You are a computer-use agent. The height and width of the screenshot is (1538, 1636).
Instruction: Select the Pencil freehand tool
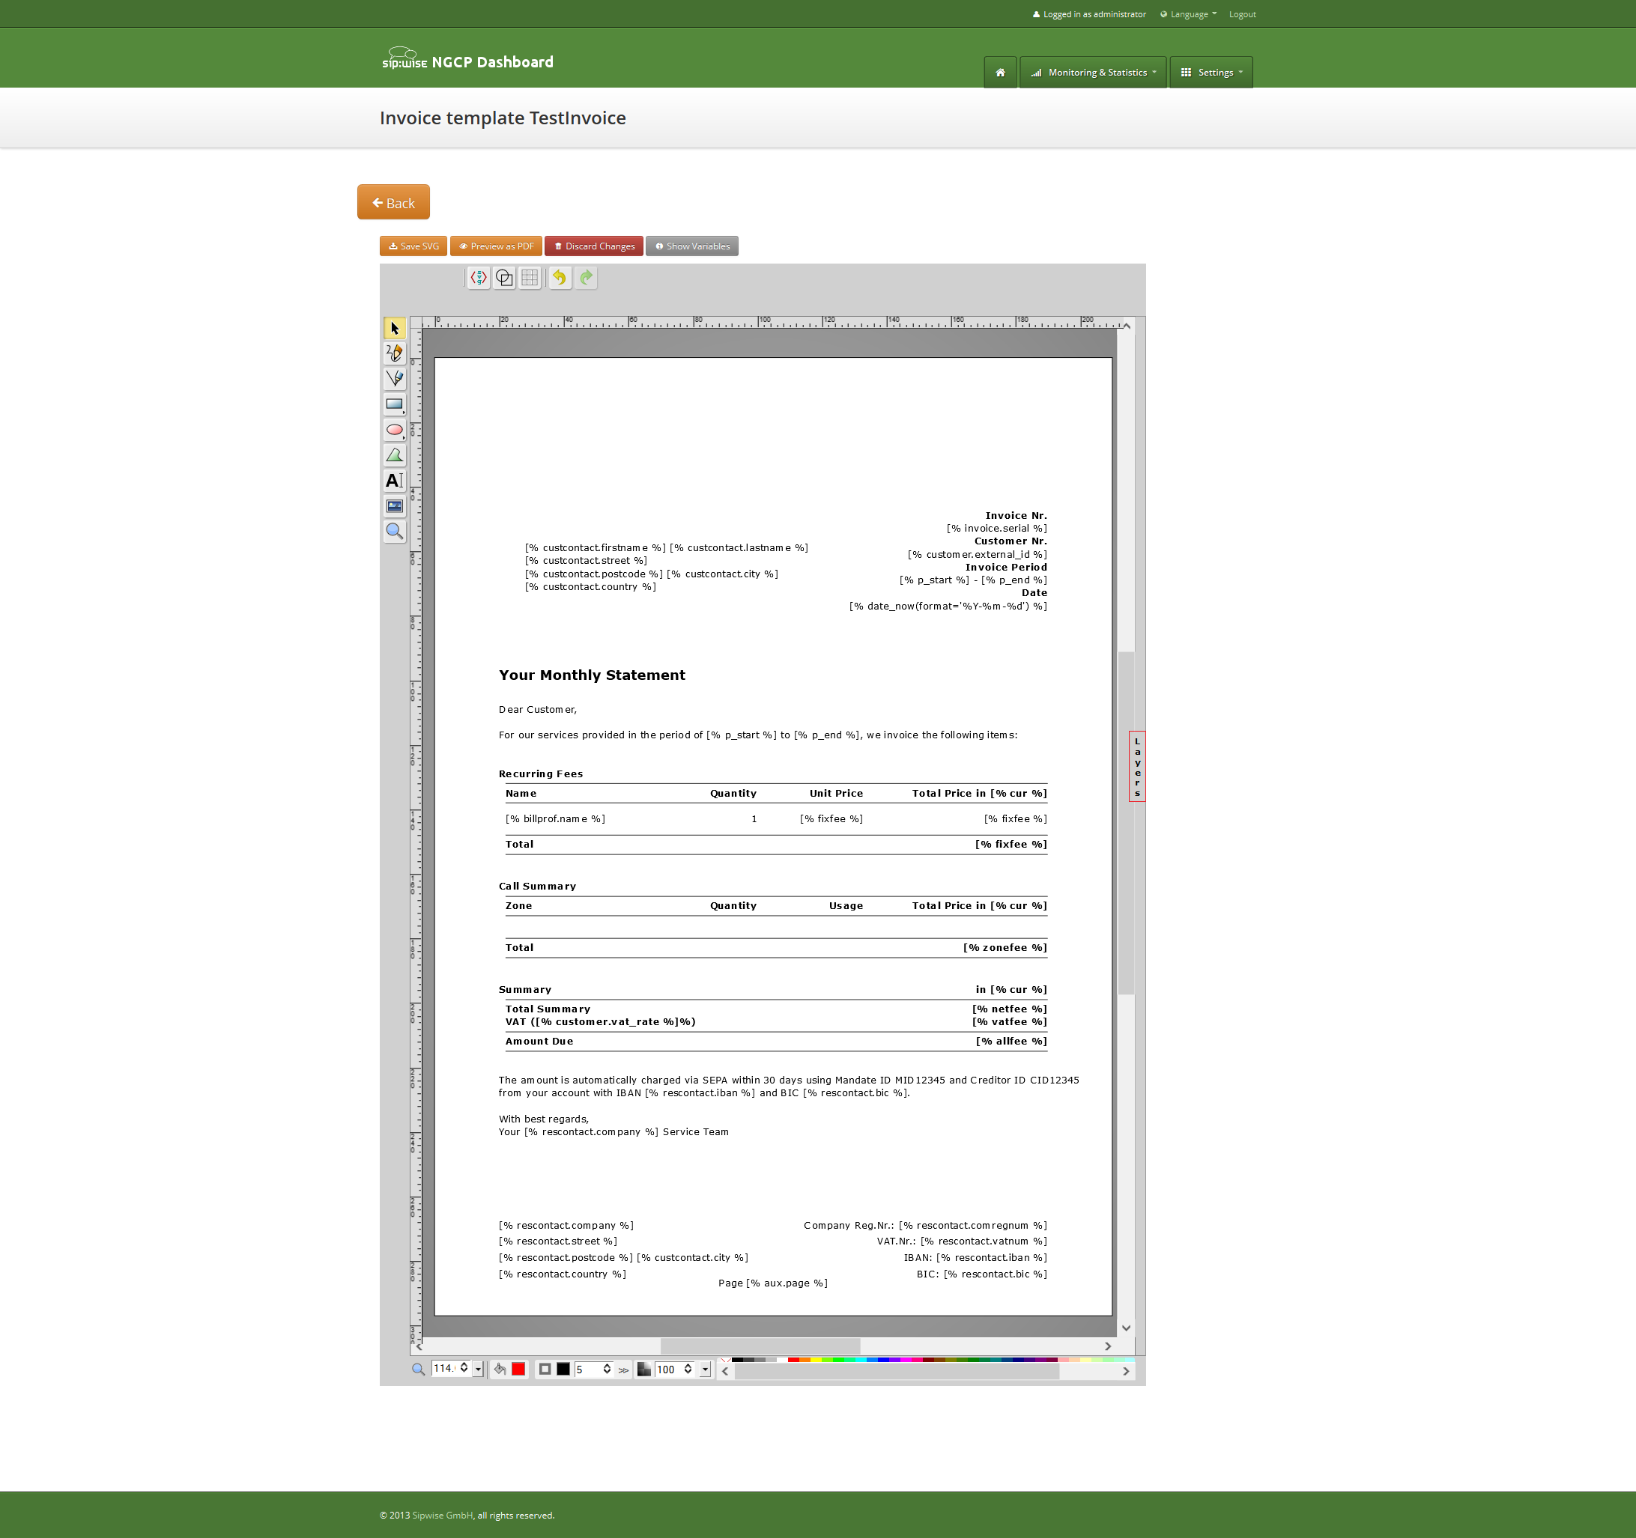click(395, 353)
